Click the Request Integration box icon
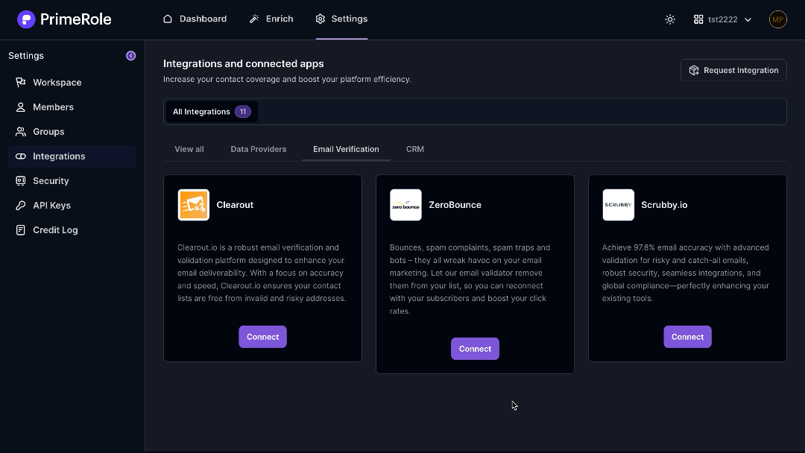 (x=694, y=70)
